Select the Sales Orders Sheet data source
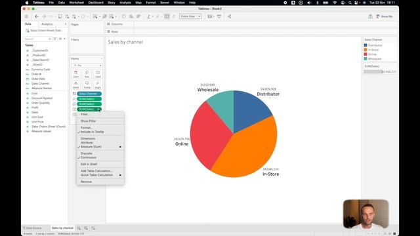 click(x=45, y=31)
